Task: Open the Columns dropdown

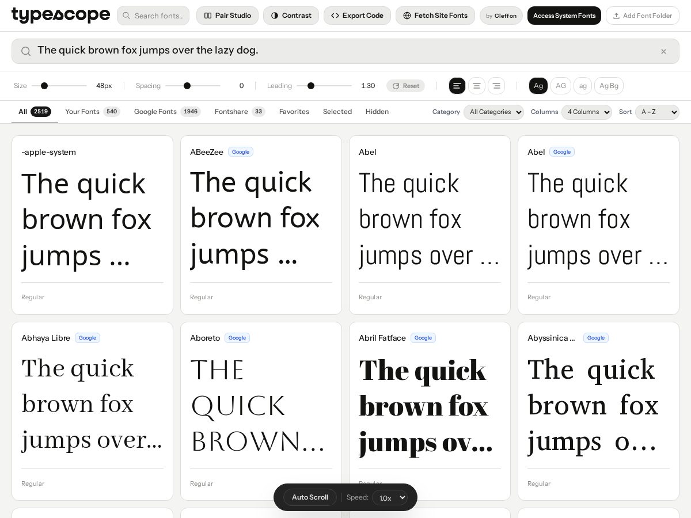Action: [x=587, y=112]
